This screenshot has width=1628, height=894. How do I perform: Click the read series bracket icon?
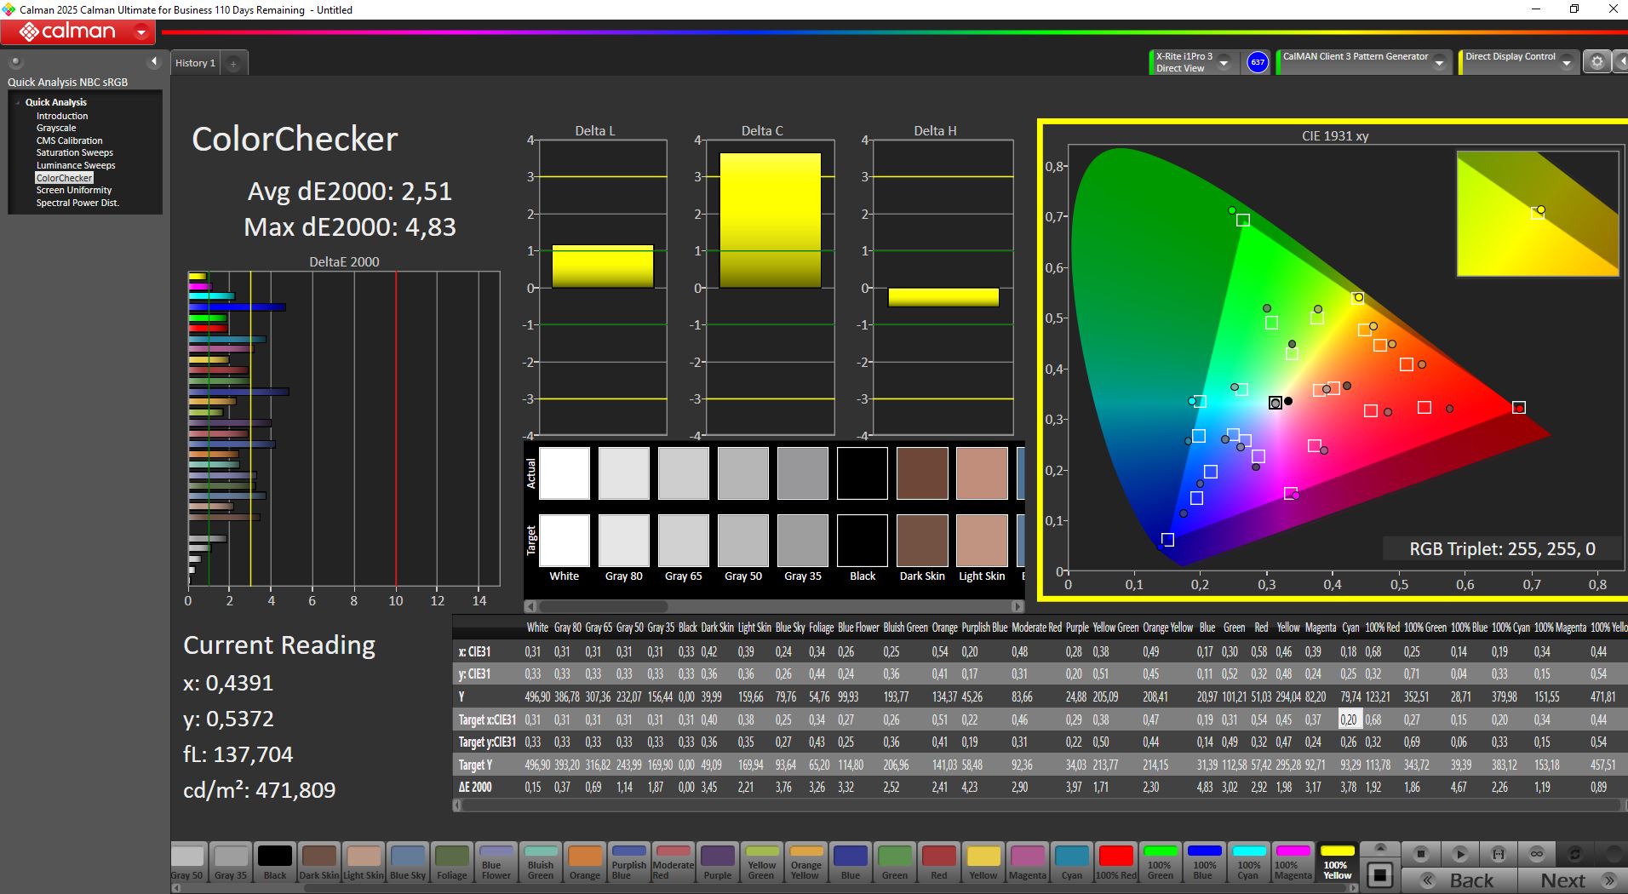point(1499,853)
